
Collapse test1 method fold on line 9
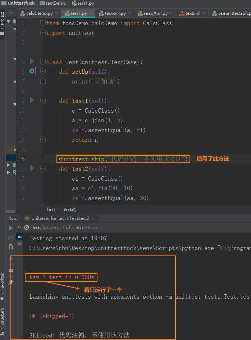(x=43, y=100)
